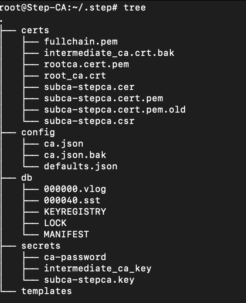This screenshot has width=246, height=303.
Task: Click defaults.json in the config folder
Action: point(81,166)
